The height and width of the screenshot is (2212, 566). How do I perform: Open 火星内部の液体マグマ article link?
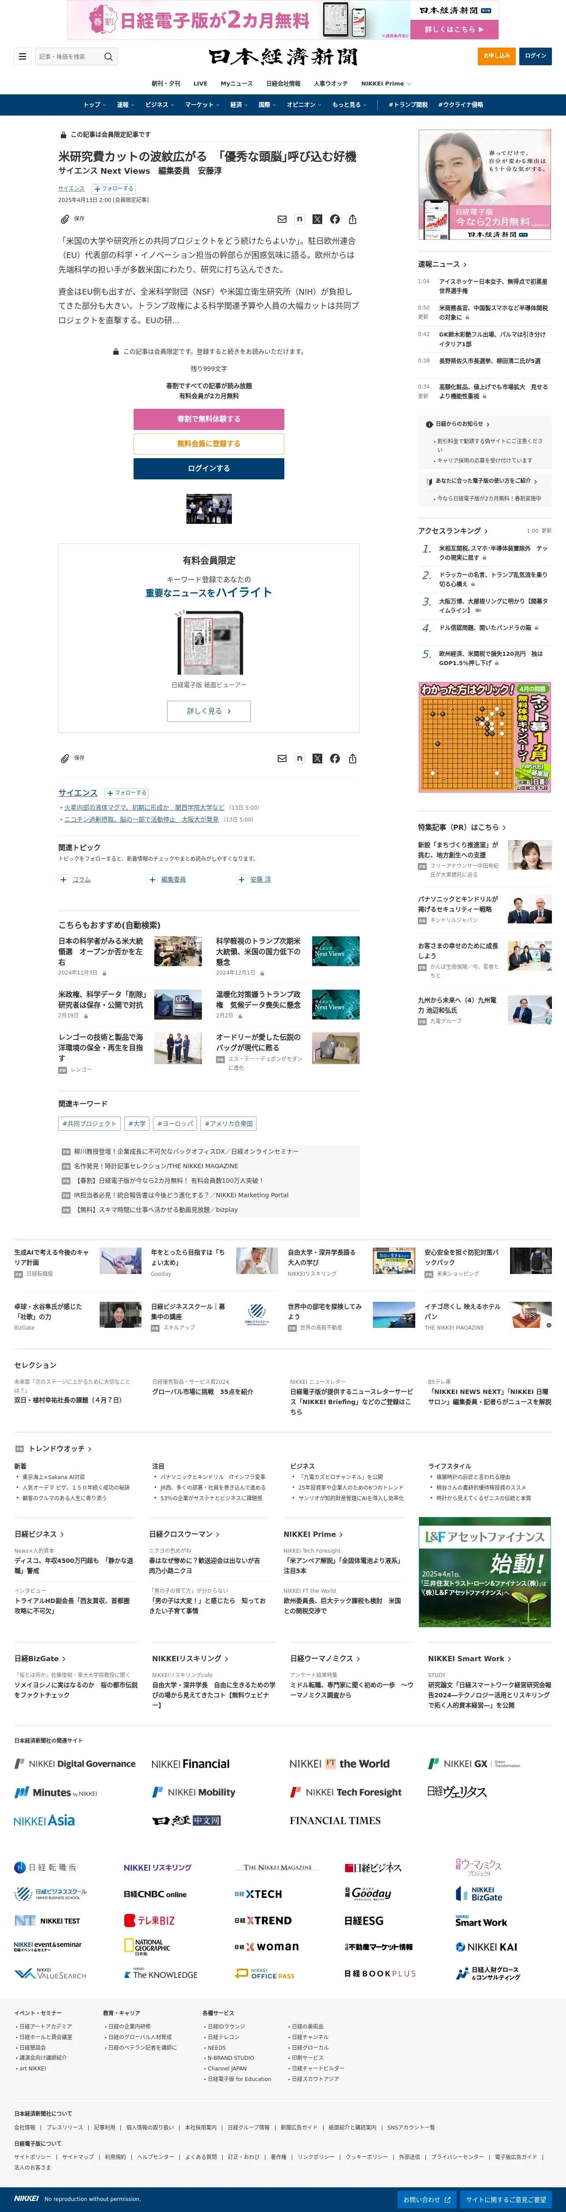pos(144,807)
